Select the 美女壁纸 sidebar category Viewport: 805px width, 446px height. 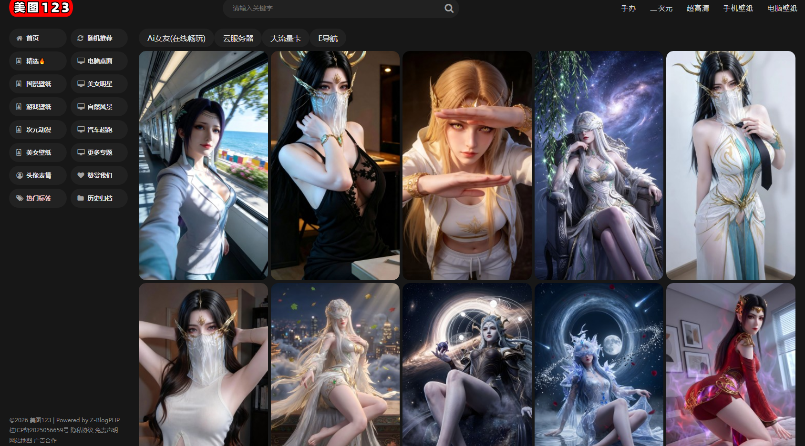[38, 152]
